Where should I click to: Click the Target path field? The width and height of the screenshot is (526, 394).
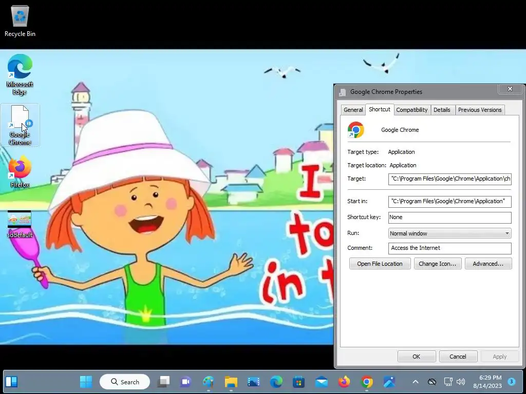(450, 179)
